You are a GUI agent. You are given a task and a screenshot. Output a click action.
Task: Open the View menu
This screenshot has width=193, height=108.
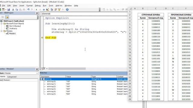[x=15, y=6]
